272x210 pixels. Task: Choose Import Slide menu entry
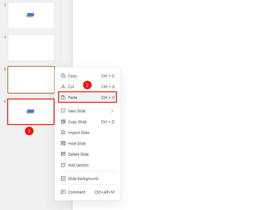pos(88,132)
